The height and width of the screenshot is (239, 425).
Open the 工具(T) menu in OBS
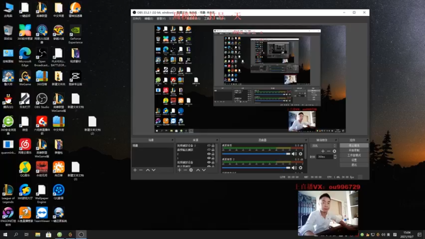(208, 19)
